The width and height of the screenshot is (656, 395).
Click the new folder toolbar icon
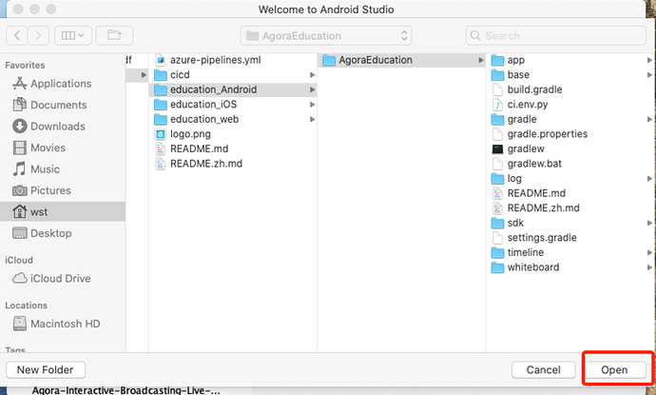114,35
